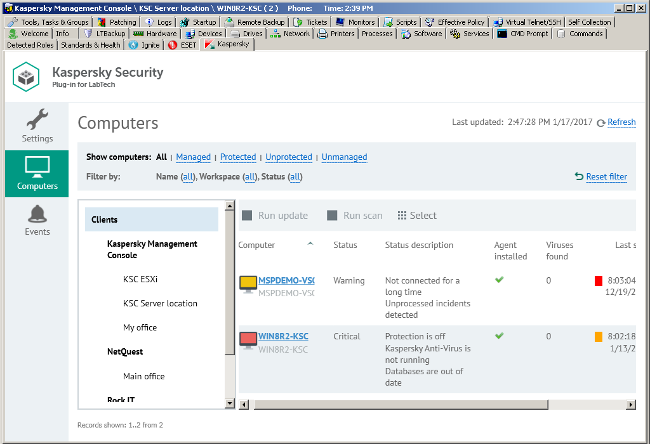Screen dimensions: 650x444
Task: Open the Settings wrench icon
Action: [x=37, y=119]
